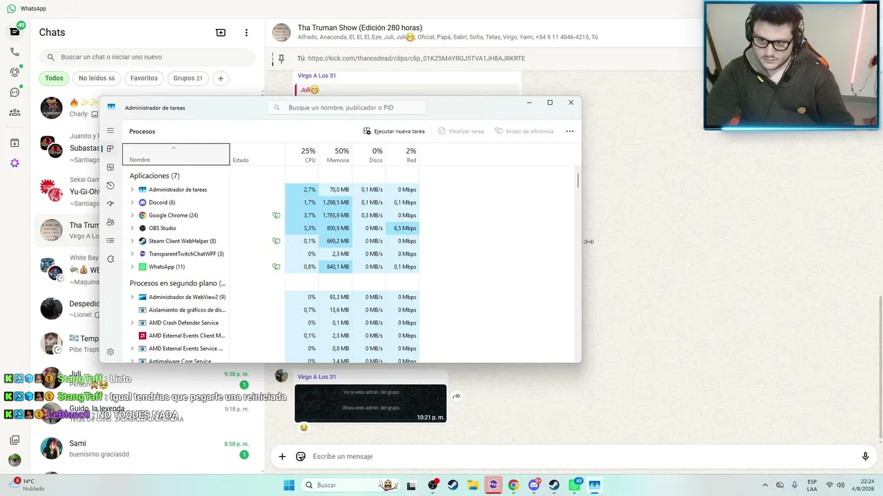The height and width of the screenshot is (496, 883).
Task: Expand the Administrador de WebView2 (9) group
Action: pos(132,297)
